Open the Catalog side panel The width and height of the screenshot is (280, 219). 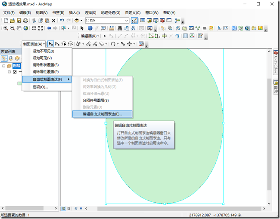point(276,87)
